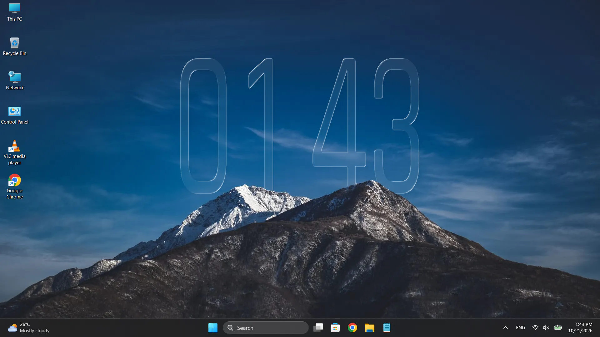The image size is (600, 337).
Task: Click the muted volume icon
Action: (x=546, y=328)
